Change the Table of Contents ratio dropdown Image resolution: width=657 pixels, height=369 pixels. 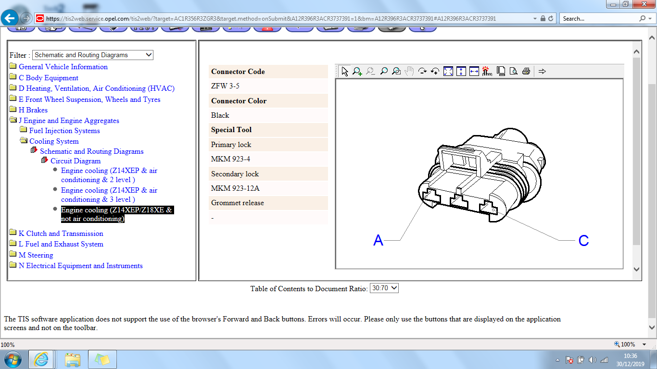384,288
